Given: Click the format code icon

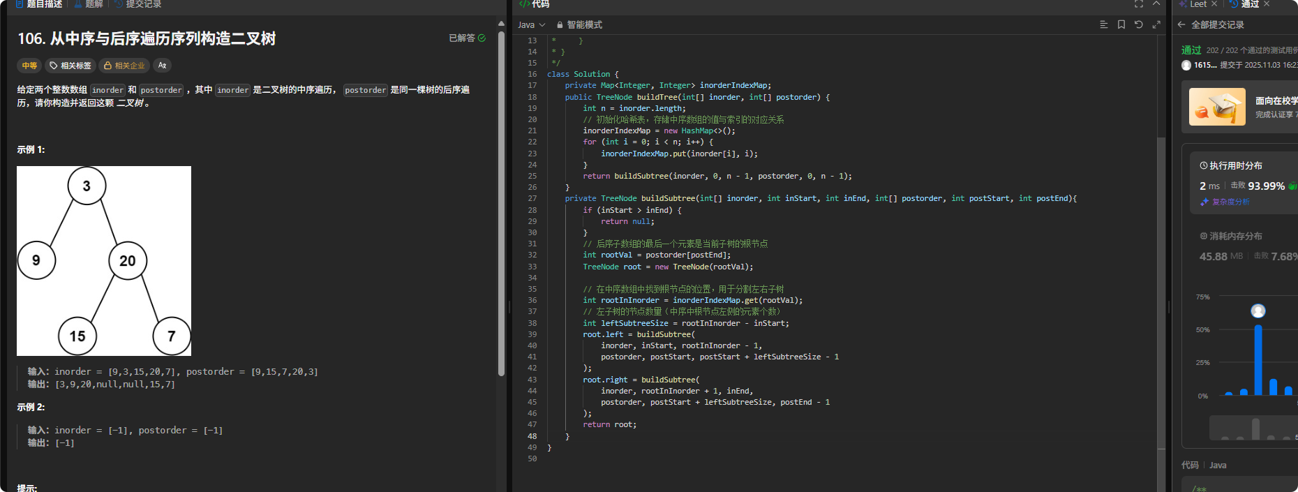Looking at the screenshot, I should click(x=1104, y=24).
